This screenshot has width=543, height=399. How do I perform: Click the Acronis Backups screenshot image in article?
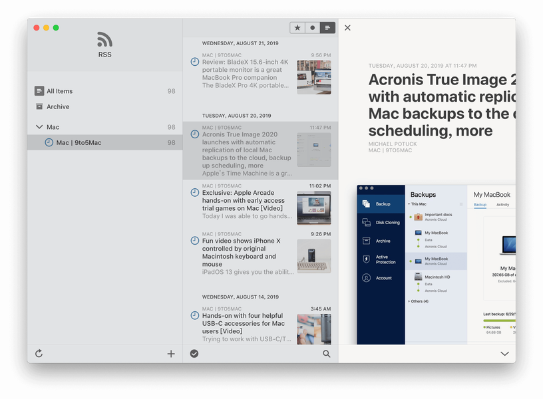point(437,265)
